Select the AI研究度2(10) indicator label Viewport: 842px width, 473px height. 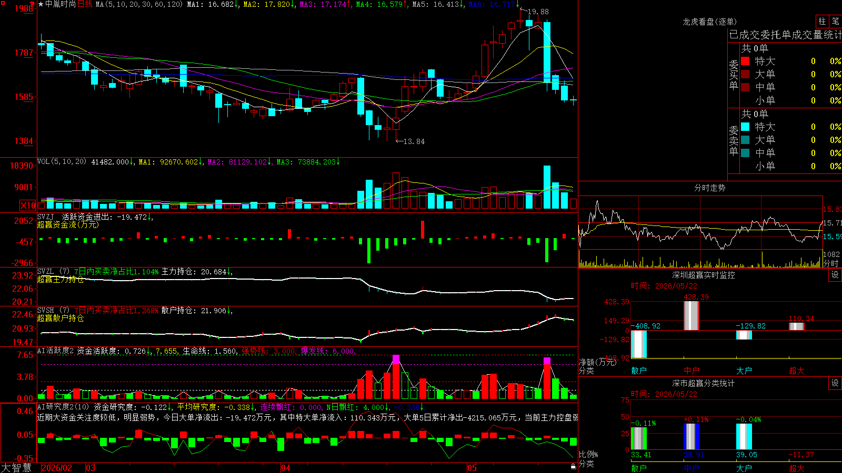point(63,407)
